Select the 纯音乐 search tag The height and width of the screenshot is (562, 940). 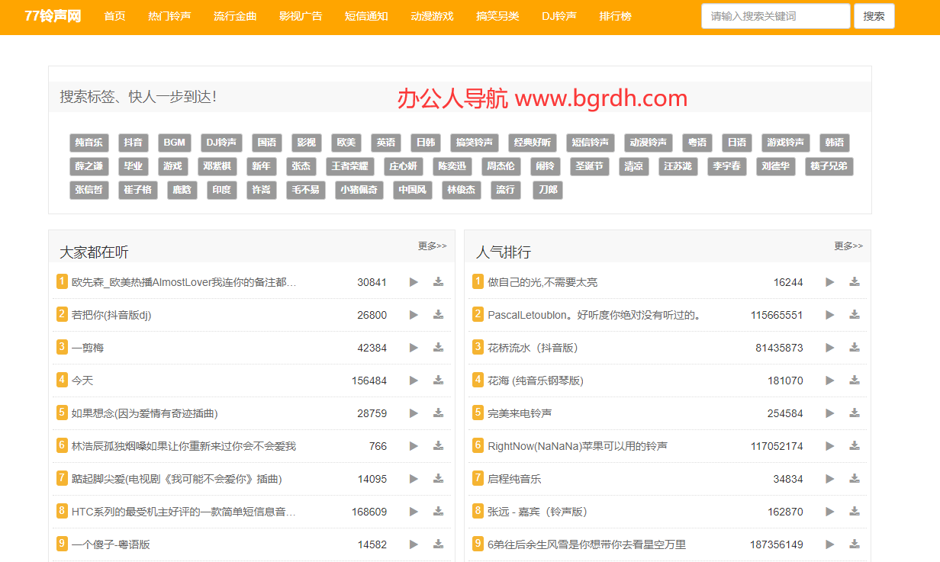click(x=89, y=143)
